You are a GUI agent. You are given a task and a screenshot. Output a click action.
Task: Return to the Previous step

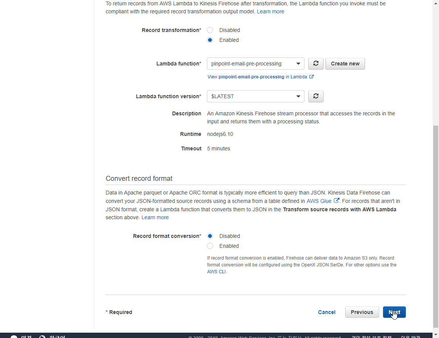coord(362,312)
